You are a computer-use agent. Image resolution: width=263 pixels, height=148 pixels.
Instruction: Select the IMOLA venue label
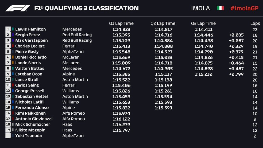pos(200,8)
